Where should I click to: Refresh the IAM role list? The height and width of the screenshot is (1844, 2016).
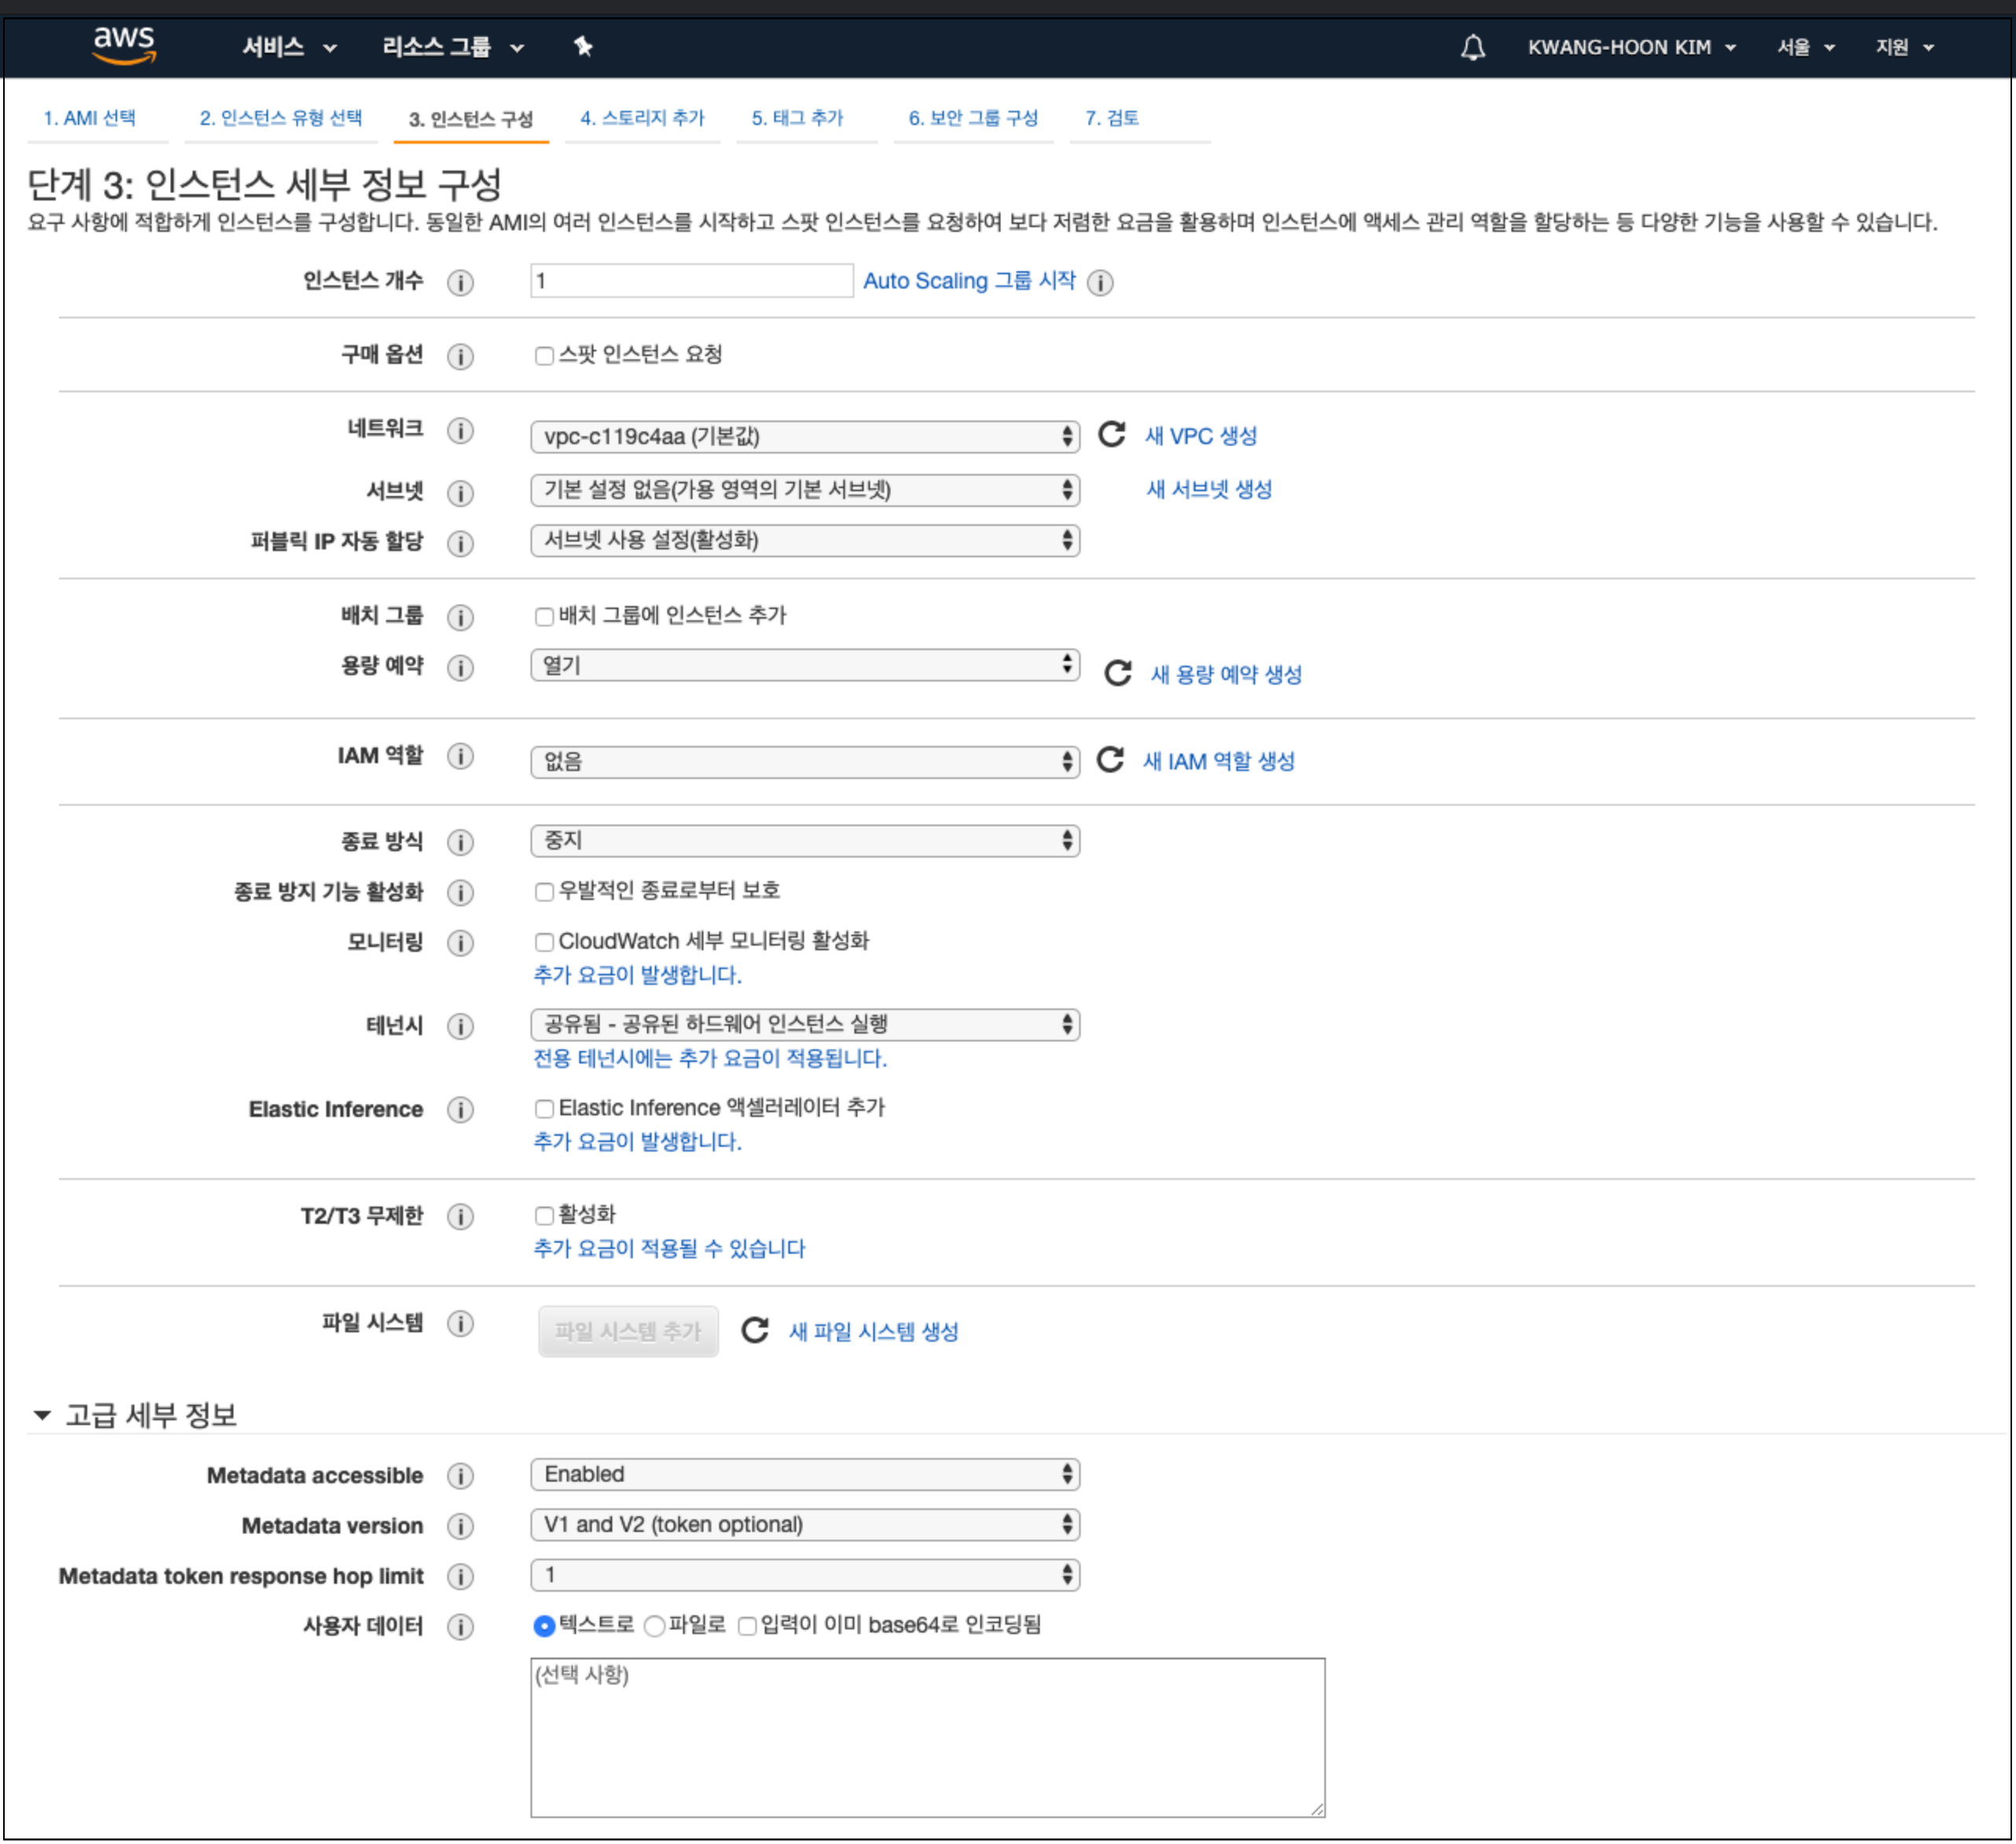click(x=1110, y=760)
